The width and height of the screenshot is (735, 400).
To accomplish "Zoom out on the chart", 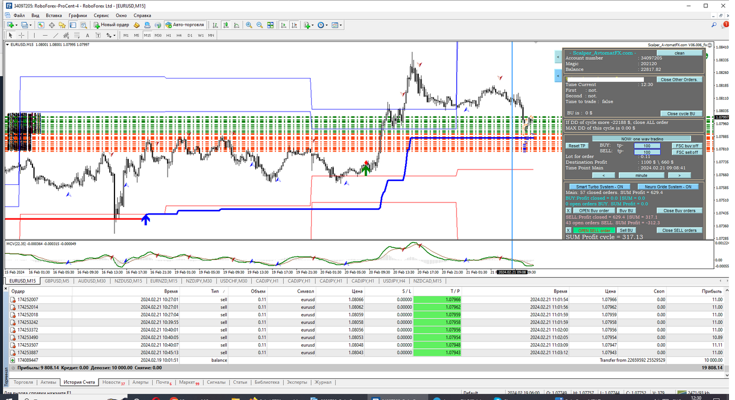I will (260, 25).
